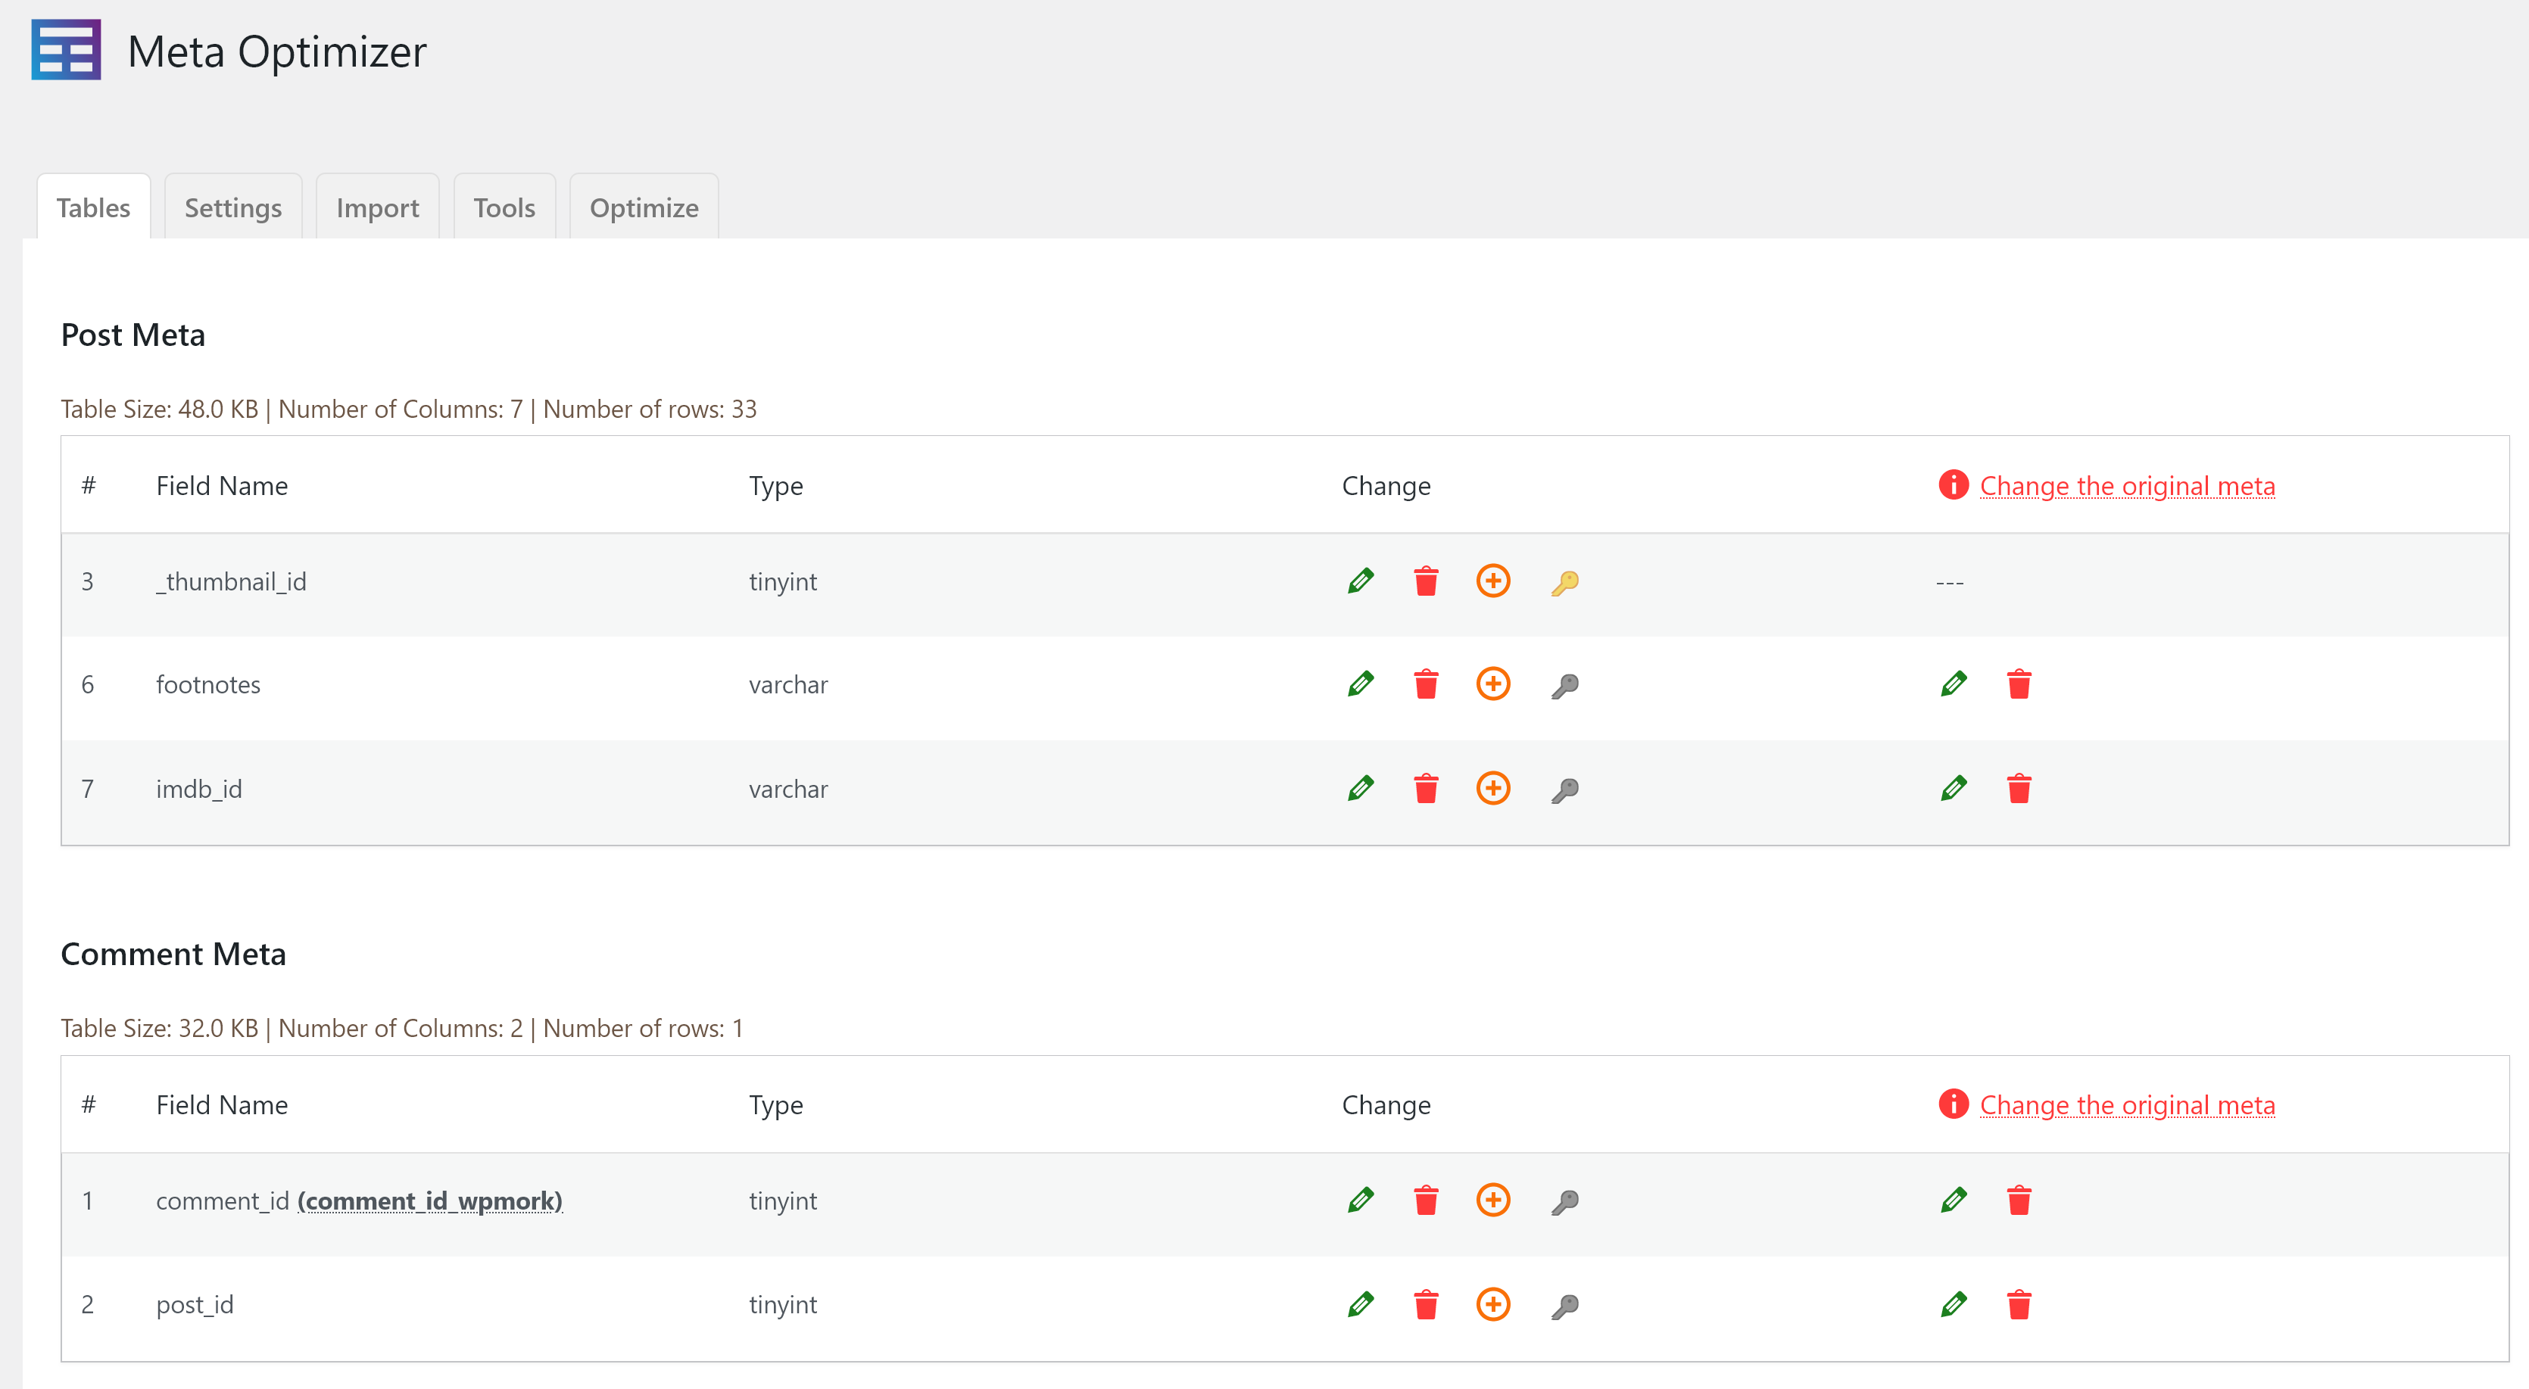Viewport: 2529px width, 1389px height.
Task: Edit the post_id column with pencil icon
Action: click(1361, 1304)
